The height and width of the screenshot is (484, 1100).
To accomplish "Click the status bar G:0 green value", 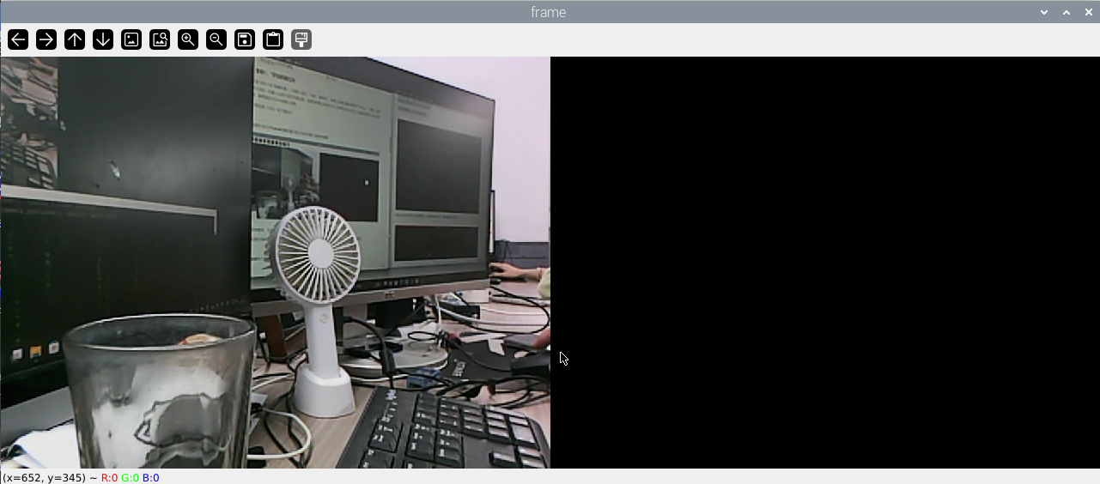I will click(x=130, y=478).
